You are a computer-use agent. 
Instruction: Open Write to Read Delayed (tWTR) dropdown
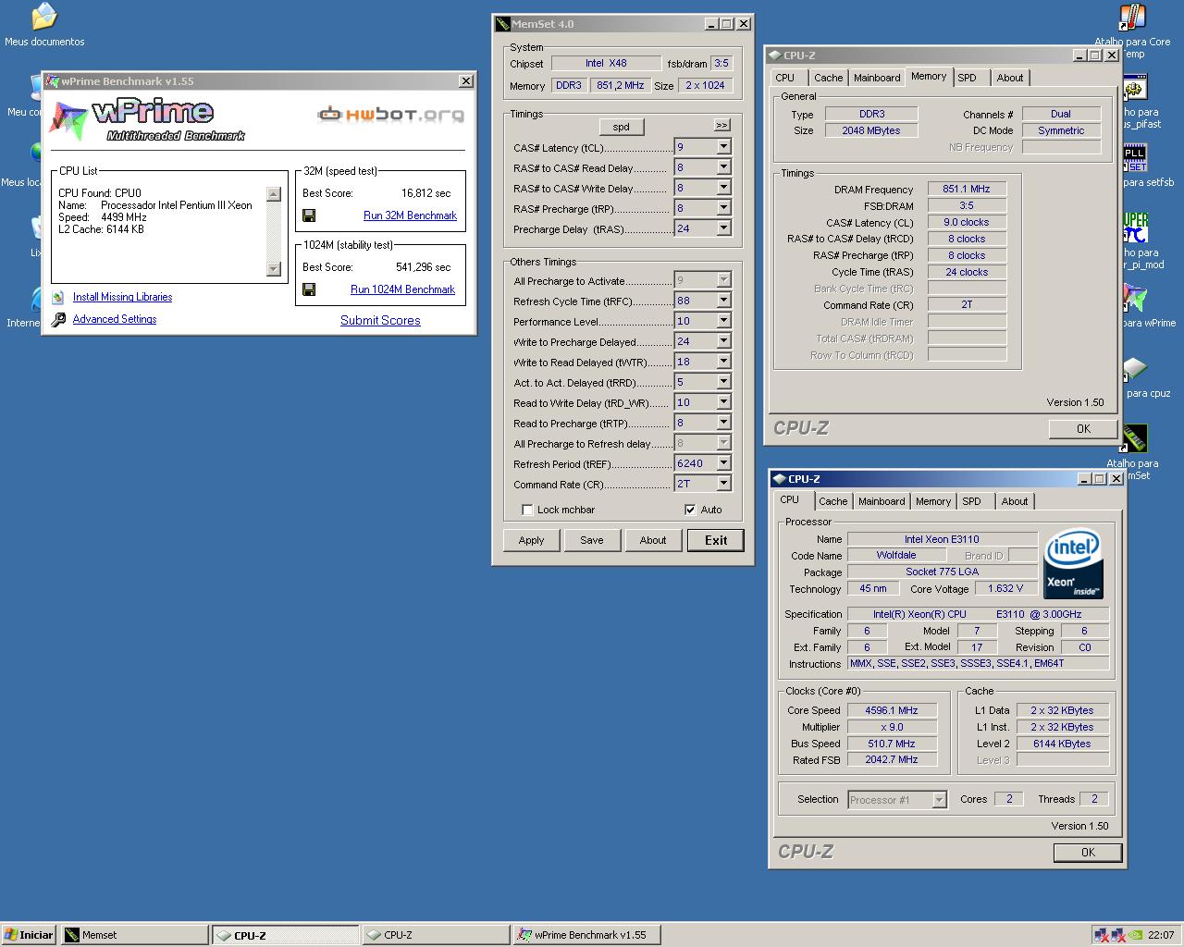(723, 362)
